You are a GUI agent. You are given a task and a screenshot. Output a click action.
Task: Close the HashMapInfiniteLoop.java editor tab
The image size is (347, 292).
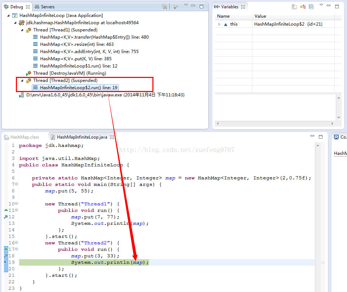pos(112,137)
